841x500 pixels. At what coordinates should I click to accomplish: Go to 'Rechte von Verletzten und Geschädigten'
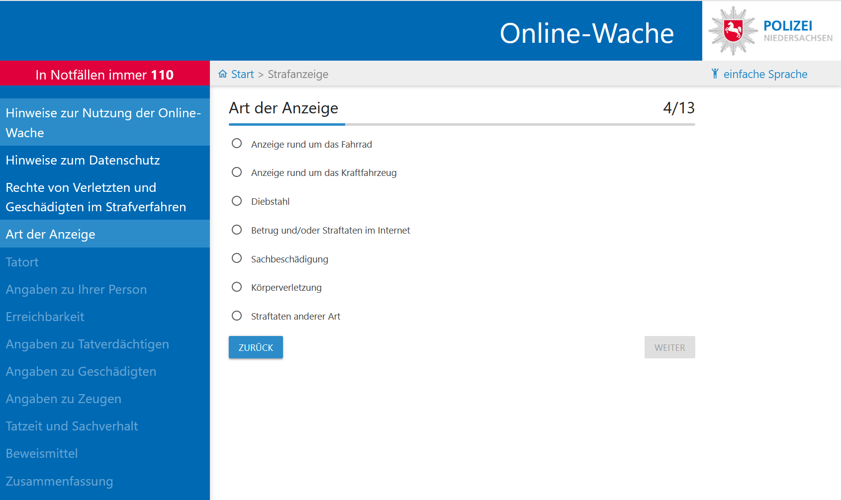[105, 197]
